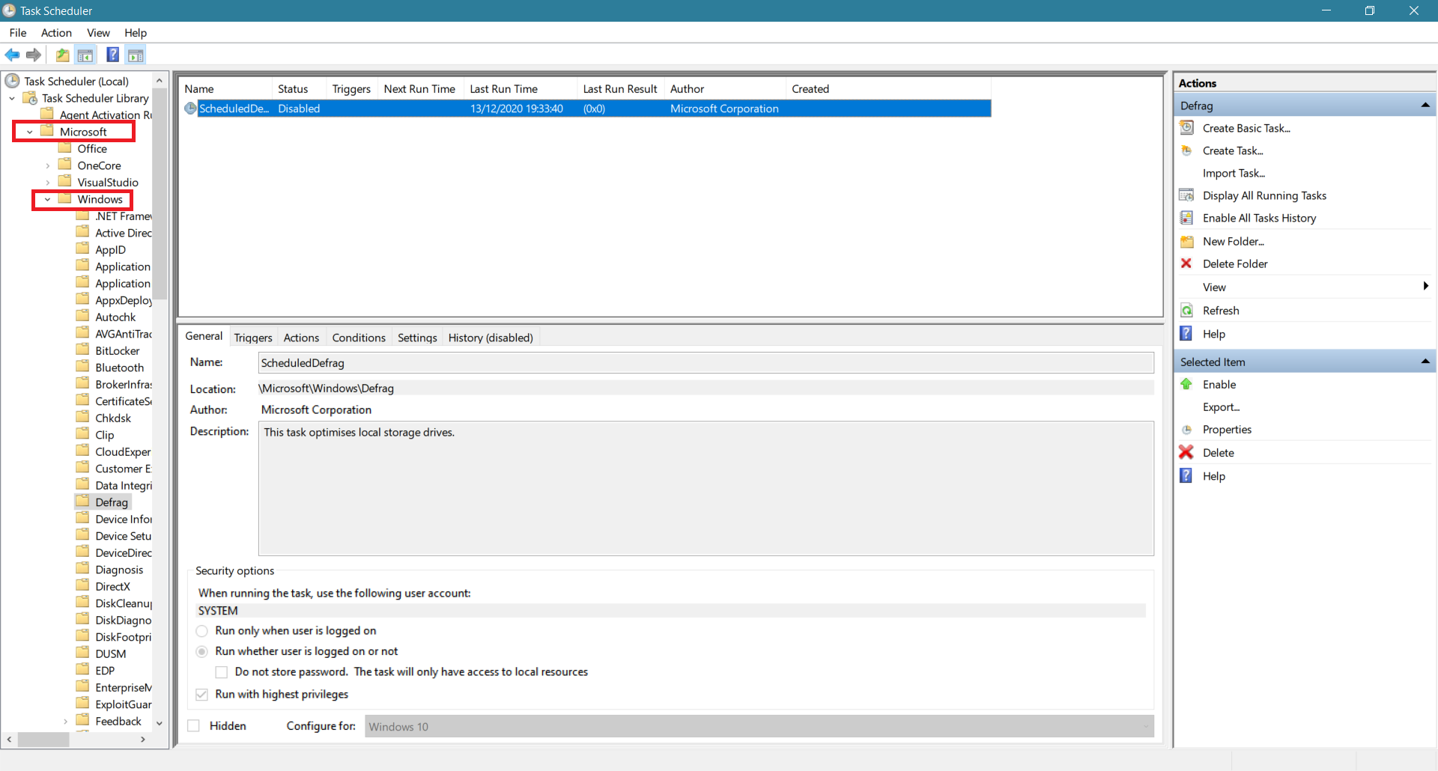Click the Task Scheduler Library folder icon
1438x771 pixels.
pos(30,98)
